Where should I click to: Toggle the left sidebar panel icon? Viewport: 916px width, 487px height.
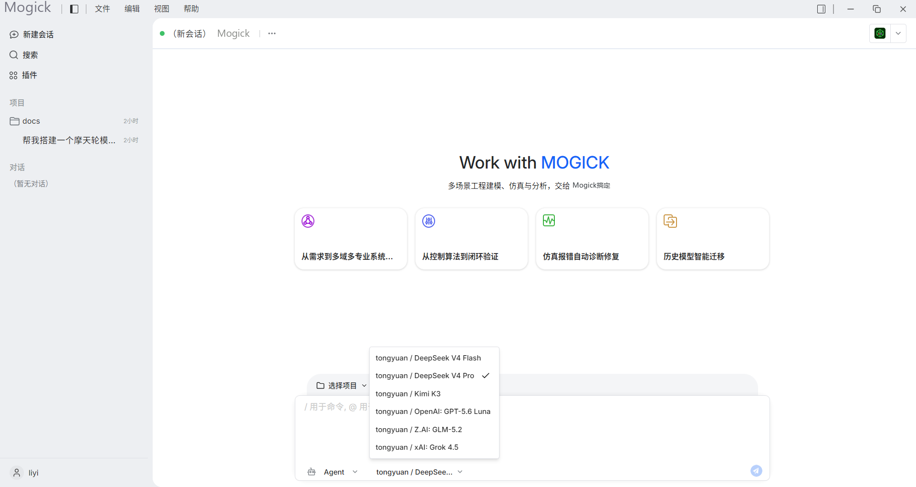coord(74,9)
